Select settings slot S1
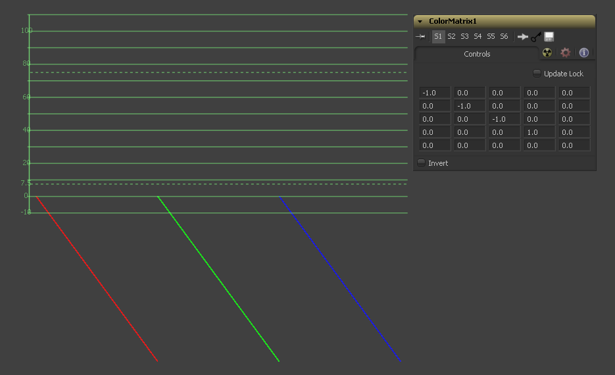 [x=438, y=36]
